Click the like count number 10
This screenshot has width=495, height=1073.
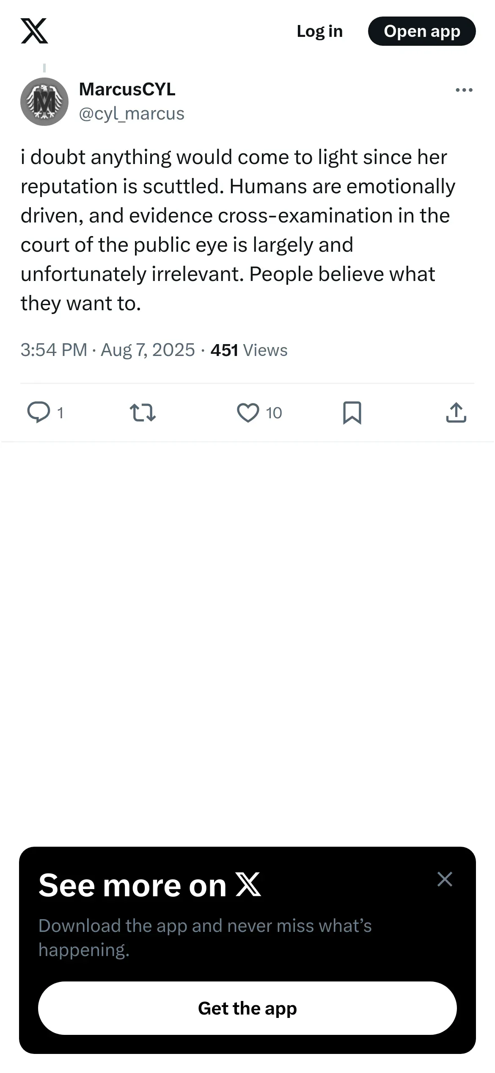pyautogui.click(x=274, y=413)
